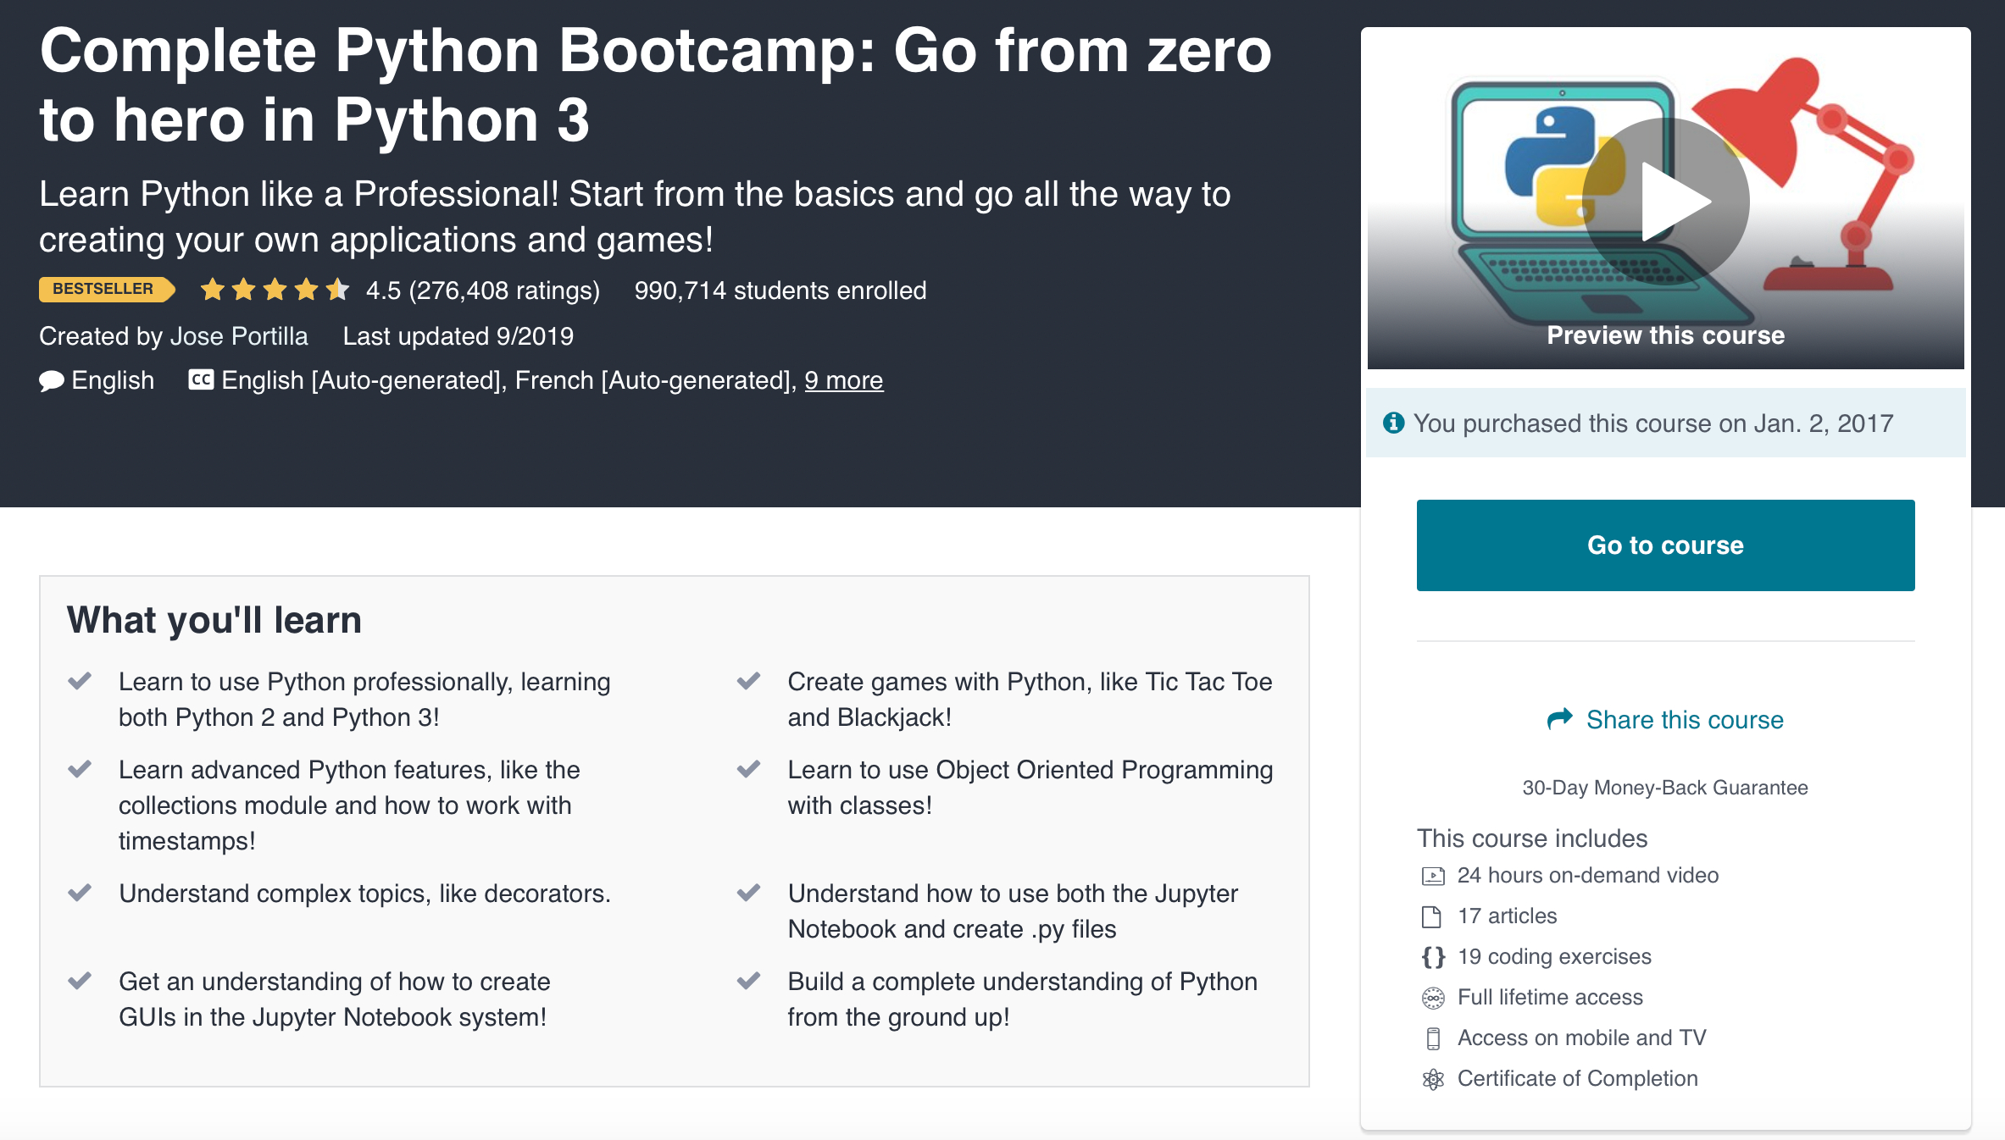
Task: Expand the 9 more subtitle languages
Action: pos(843,380)
